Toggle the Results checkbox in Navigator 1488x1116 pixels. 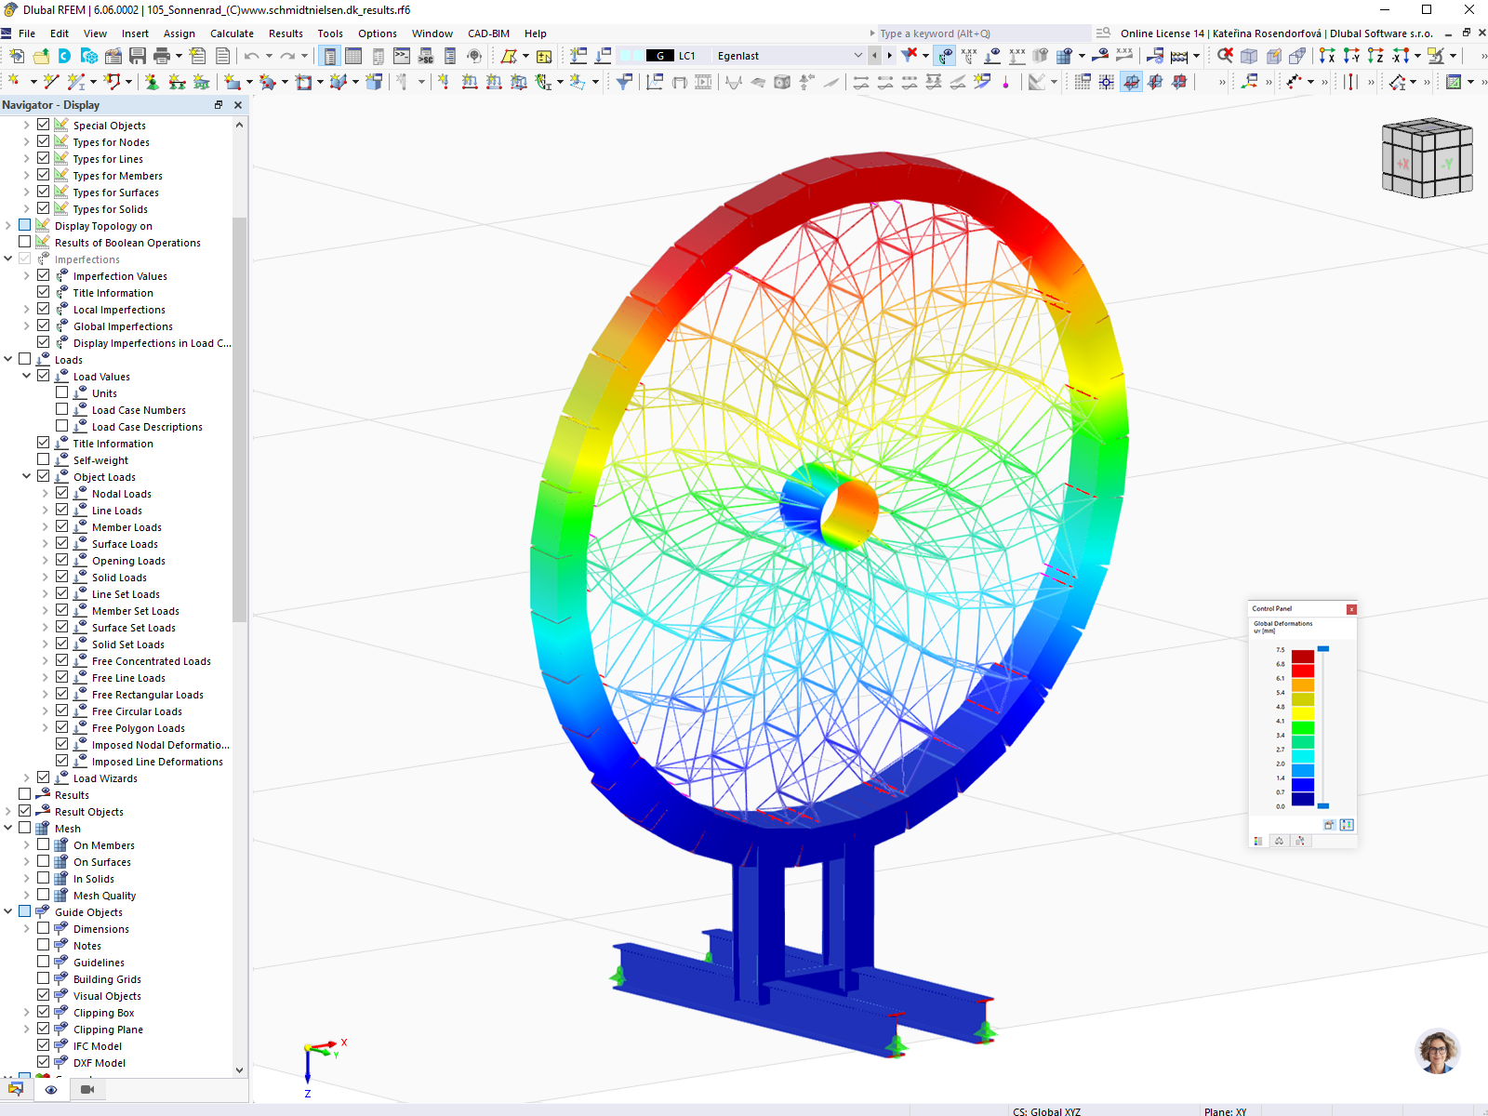25,794
